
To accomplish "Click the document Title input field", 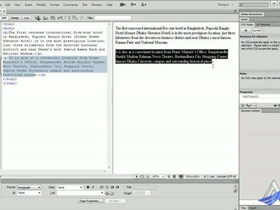I will [x=113, y=18].
